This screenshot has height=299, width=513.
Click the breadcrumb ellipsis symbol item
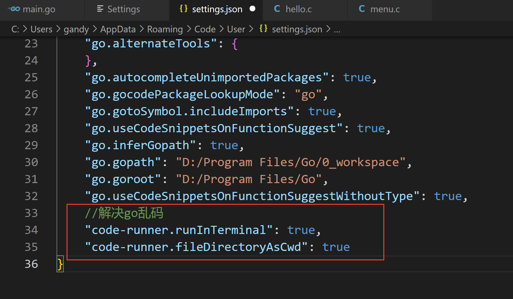pyautogui.click(x=337, y=29)
